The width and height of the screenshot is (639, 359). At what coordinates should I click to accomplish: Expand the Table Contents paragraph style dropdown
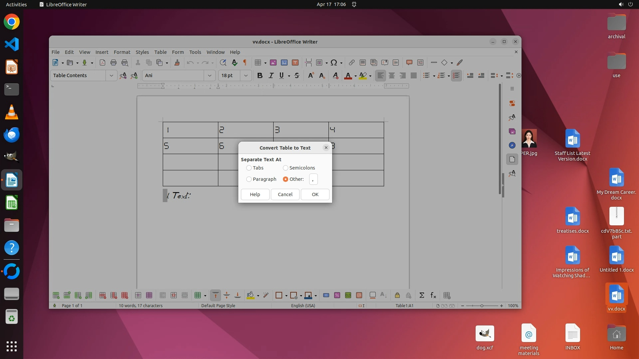[x=111, y=76]
